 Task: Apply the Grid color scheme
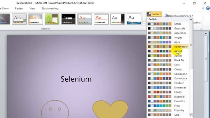coord(168,115)
